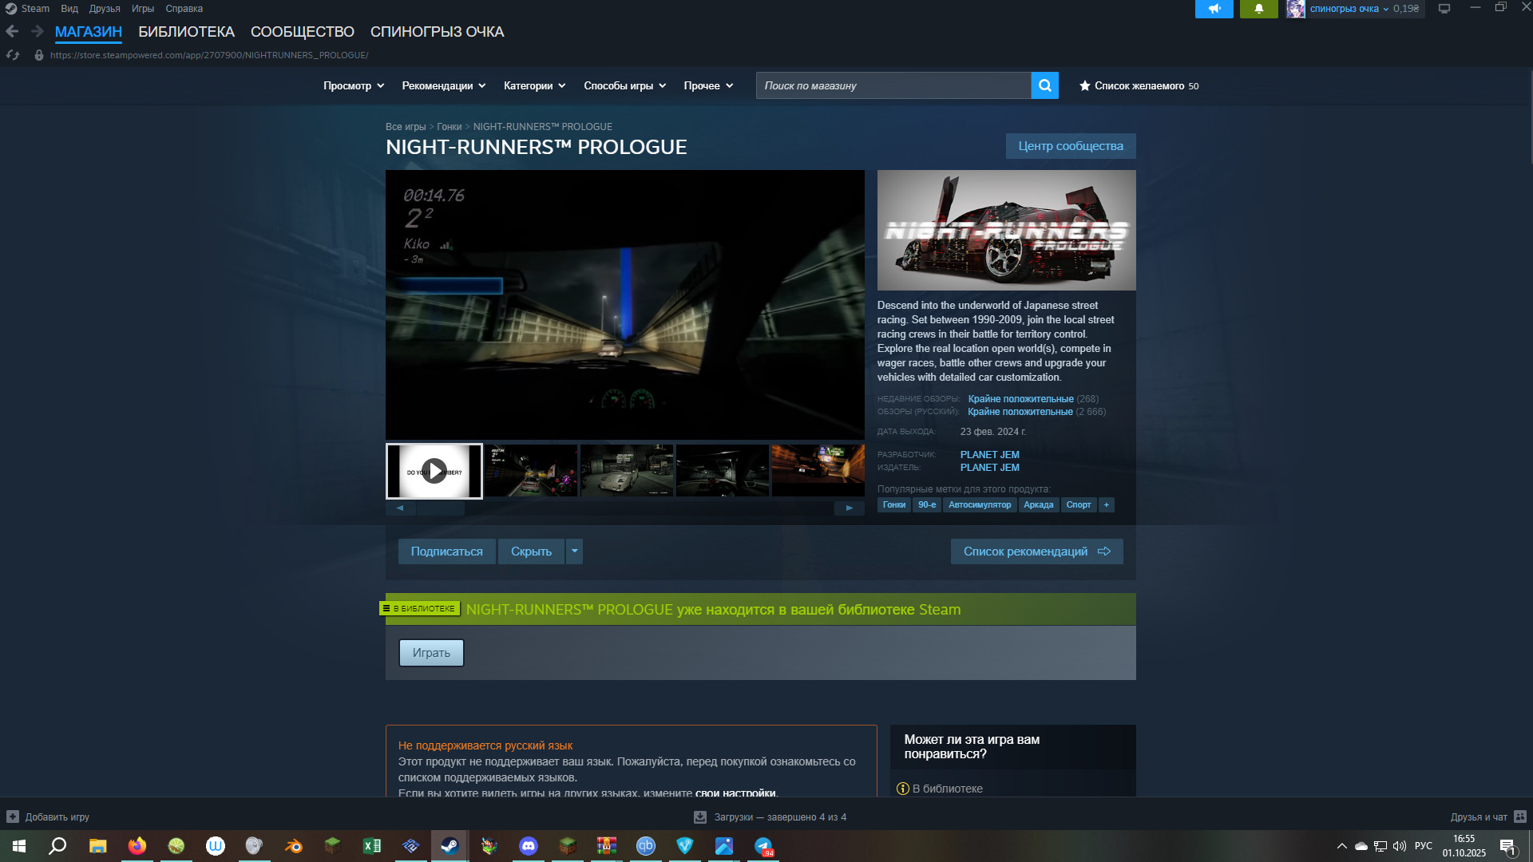The height and width of the screenshot is (862, 1533).
Task: Expand the Категории dropdown menu
Action: [534, 85]
